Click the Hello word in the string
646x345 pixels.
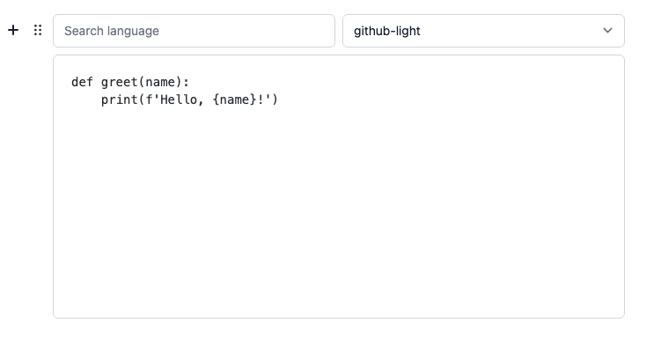click(x=179, y=99)
